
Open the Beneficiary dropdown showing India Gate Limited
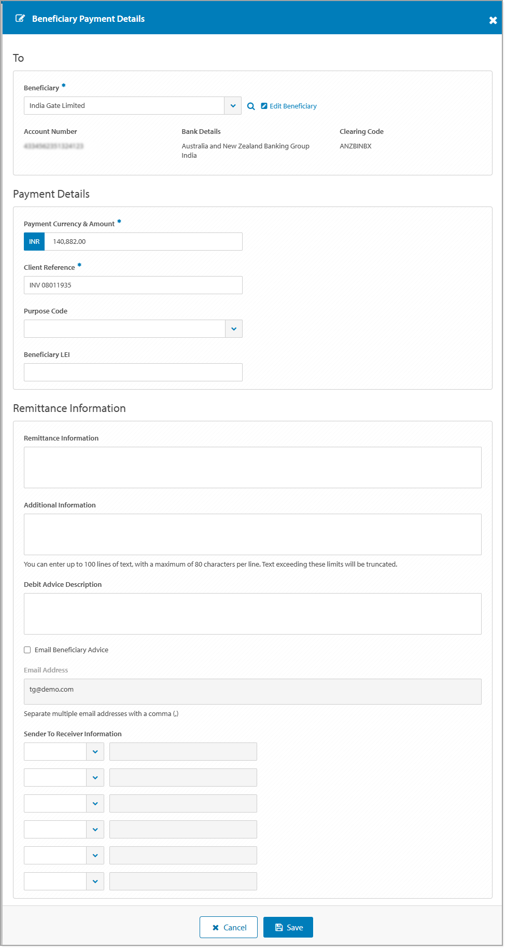(x=233, y=105)
